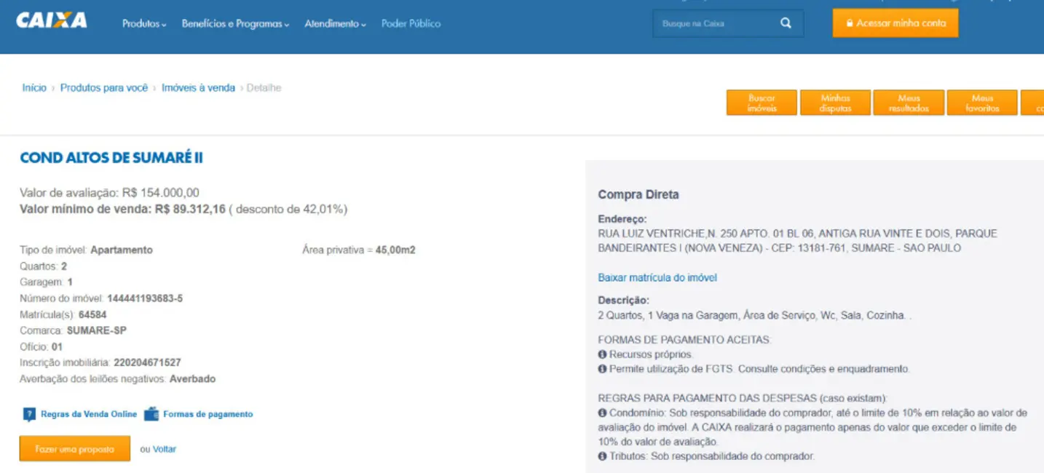
Task: Click the search magnifier icon
Action: click(786, 23)
